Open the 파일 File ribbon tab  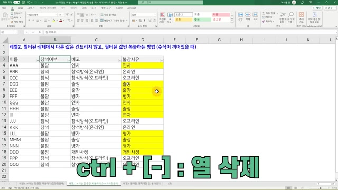click(4, 8)
